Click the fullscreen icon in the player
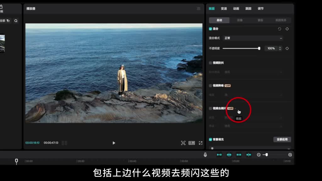 [x=201, y=143]
